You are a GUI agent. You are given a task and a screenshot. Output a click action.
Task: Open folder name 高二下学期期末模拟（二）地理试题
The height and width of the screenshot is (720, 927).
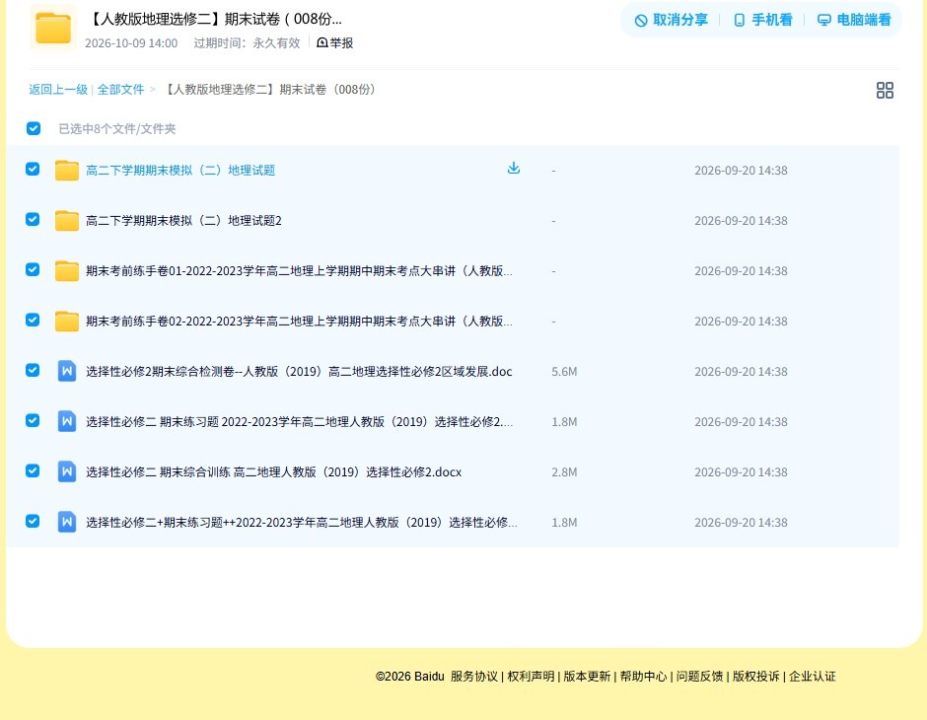pyautogui.click(x=180, y=171)
